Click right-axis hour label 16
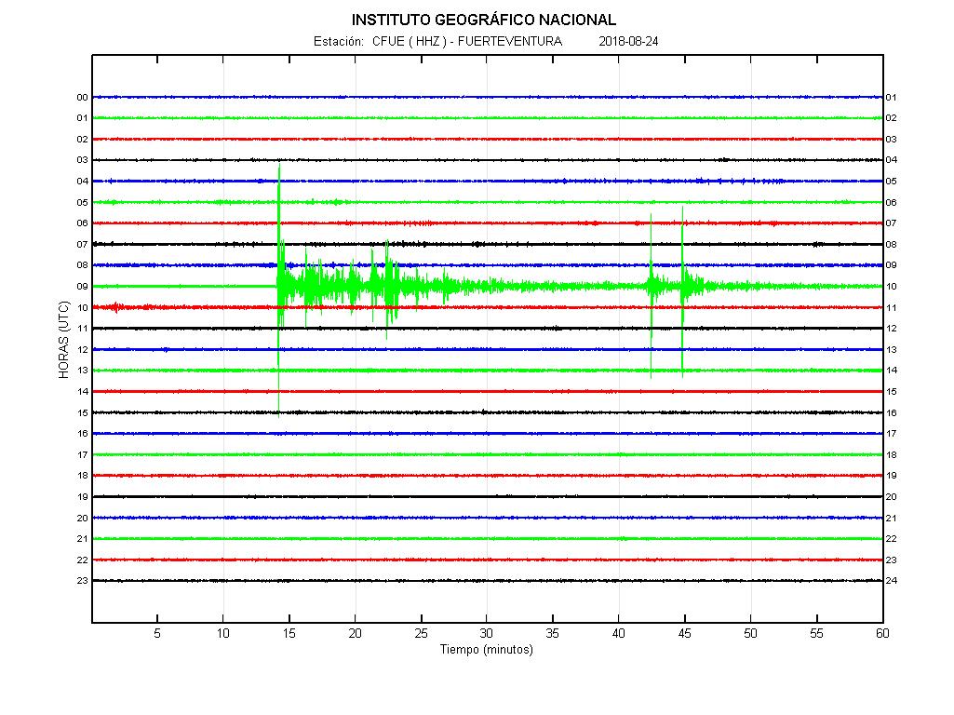 click(x=892, y=413)
